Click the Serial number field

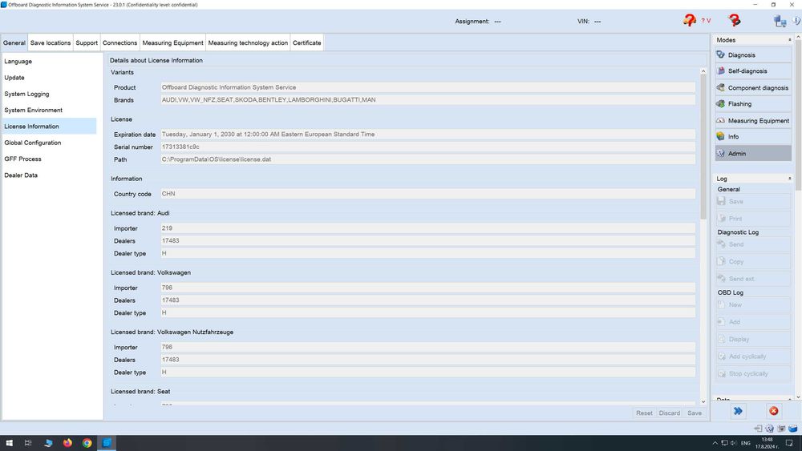pyautogui.click(x=427, y=147)
